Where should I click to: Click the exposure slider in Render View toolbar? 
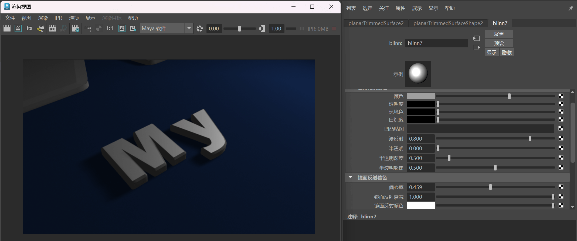(239, 29)
